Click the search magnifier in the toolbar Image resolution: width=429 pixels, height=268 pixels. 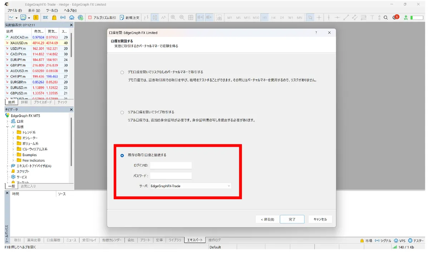[386, 17]
